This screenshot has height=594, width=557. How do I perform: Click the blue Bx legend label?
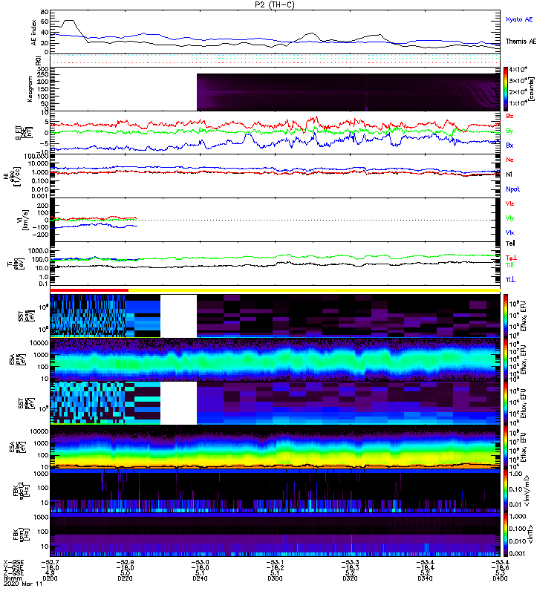point(509,145)
